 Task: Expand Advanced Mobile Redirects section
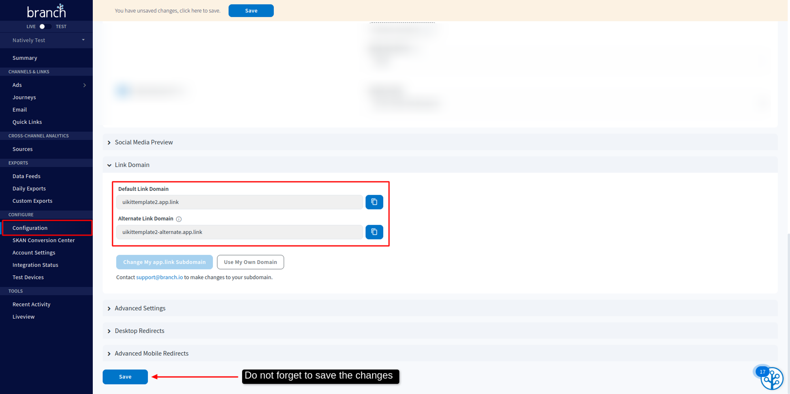tap(151, 353)
